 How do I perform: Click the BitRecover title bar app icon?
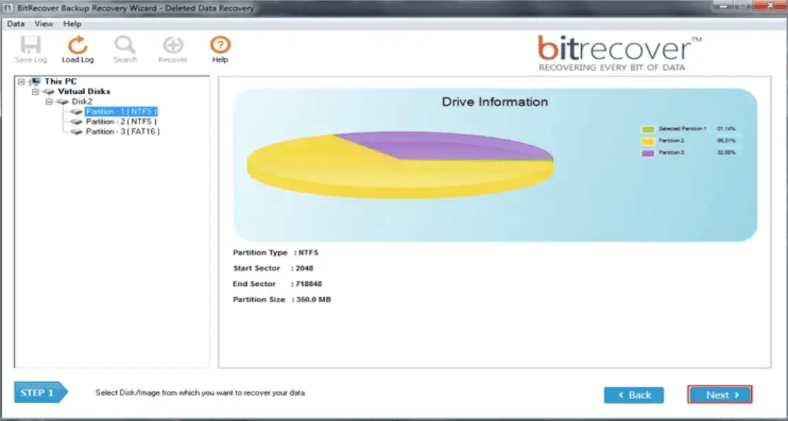tap(8, 8)
